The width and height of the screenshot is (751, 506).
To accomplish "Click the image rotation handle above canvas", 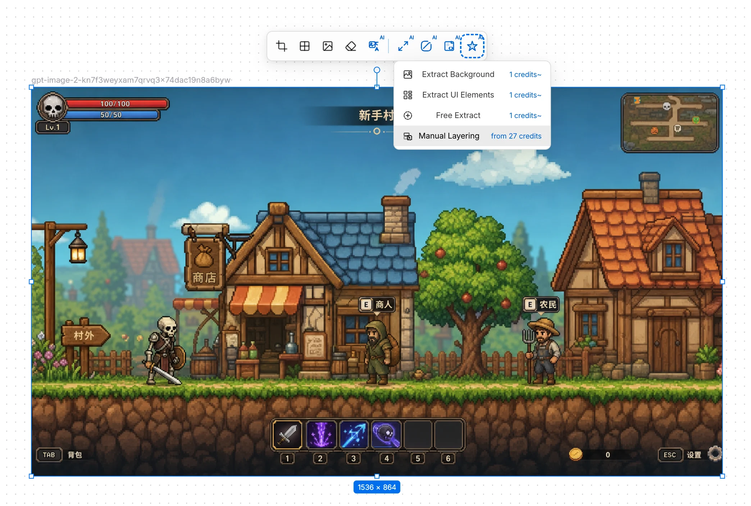I will pyautogui.click(x=377, y=70).
